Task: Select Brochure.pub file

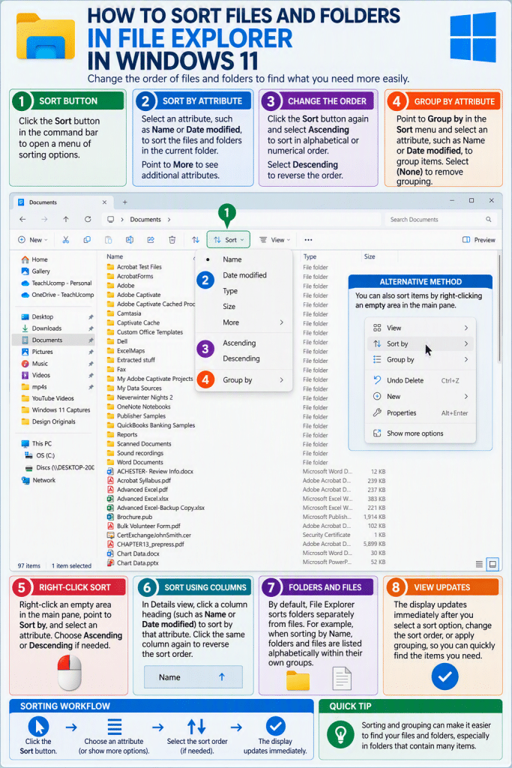Action: pyautogui.click(x=130, y=517)
